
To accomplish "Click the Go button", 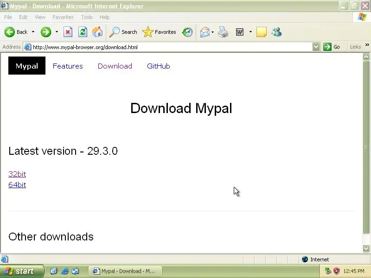I will click(332, 47).
